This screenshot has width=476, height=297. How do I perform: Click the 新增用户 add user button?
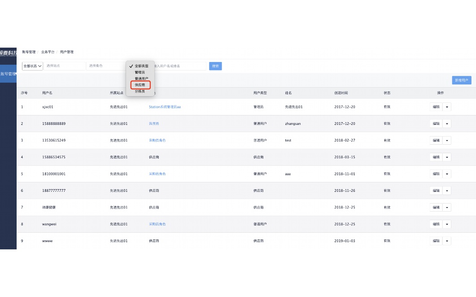pos(461,80)
